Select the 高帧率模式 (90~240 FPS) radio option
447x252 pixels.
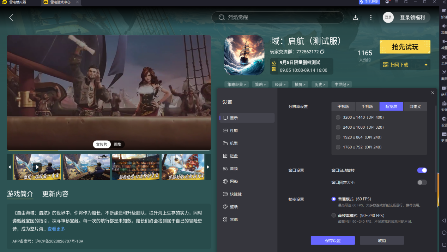[334, 216]
